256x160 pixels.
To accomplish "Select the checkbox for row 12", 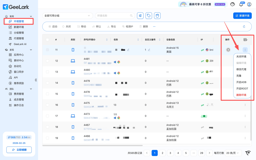I will [x=47, y=61].
